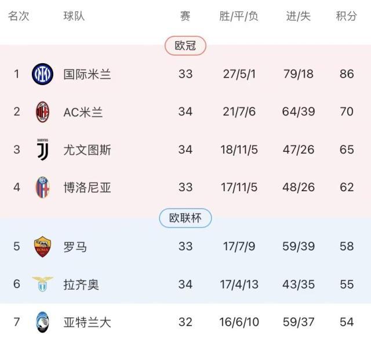
Task: Click the 欧冠 zone label
Action: pyautogui.click(x=185, y=46)
